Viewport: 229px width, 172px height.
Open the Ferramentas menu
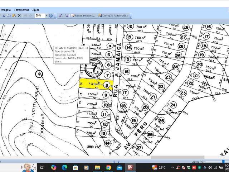click(21, 10)
